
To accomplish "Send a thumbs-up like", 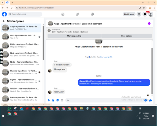I will (150, 100).
